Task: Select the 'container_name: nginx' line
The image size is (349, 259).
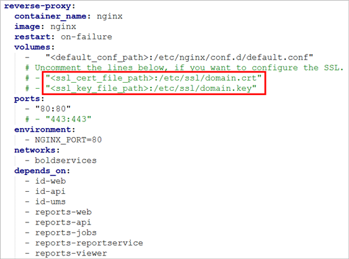Action: 68,16
